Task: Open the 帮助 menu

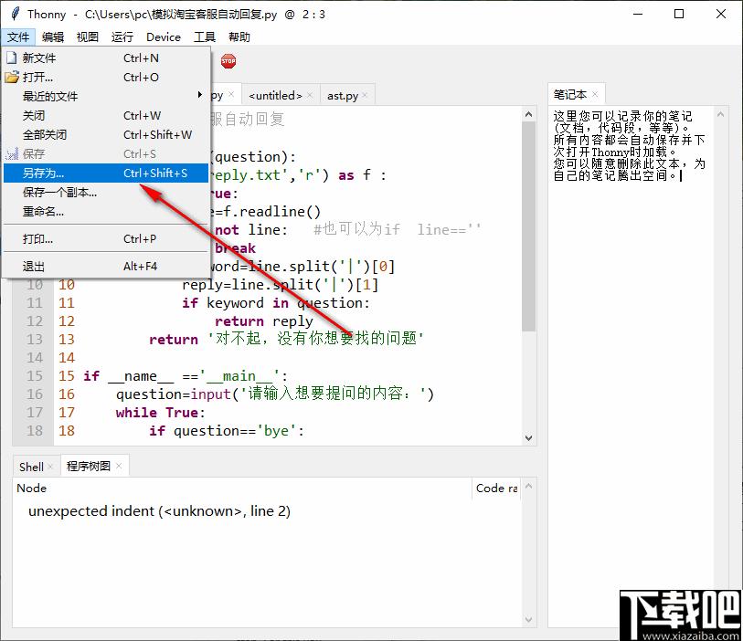Action: click(x=239, y=37)
